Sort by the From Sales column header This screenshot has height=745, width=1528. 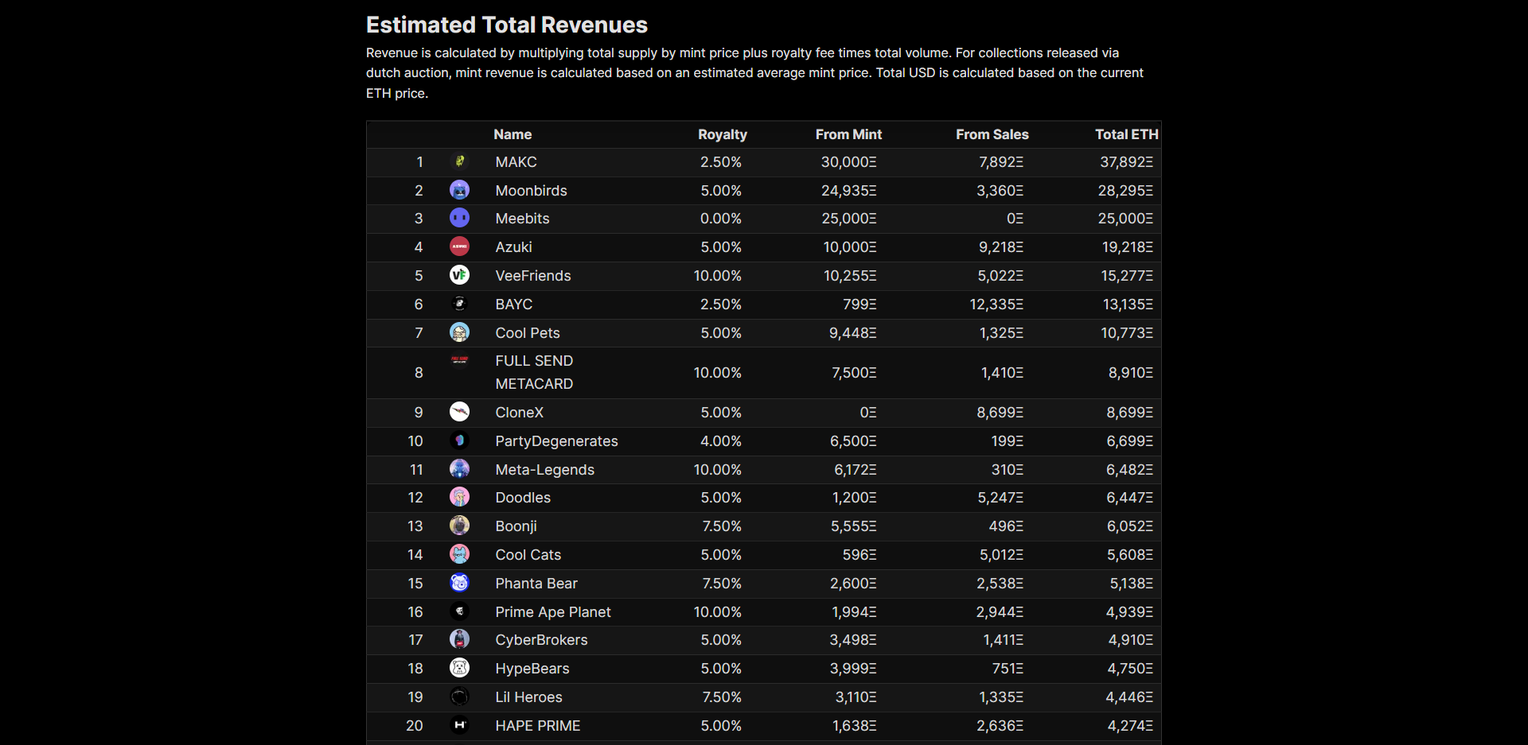click(992, 134)
